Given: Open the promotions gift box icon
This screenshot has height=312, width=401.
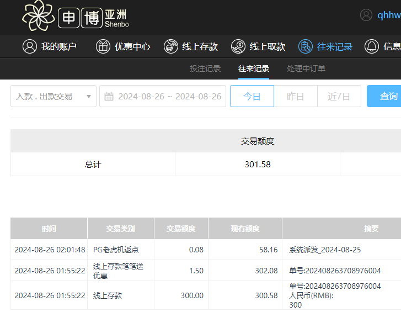Looking at the screenshot, I should (x=103, y=46).
